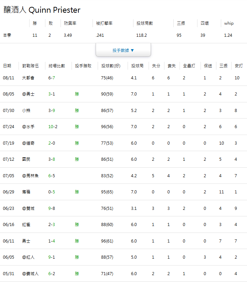The height and width of the screenshot is (282, 247).
Task: Click the 6-2 final score
Action: [52, 274]
